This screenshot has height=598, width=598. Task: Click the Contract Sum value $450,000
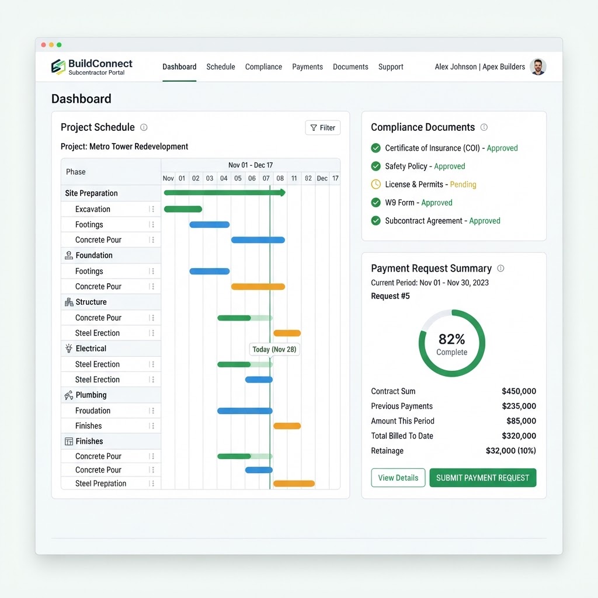coord(519,391)
